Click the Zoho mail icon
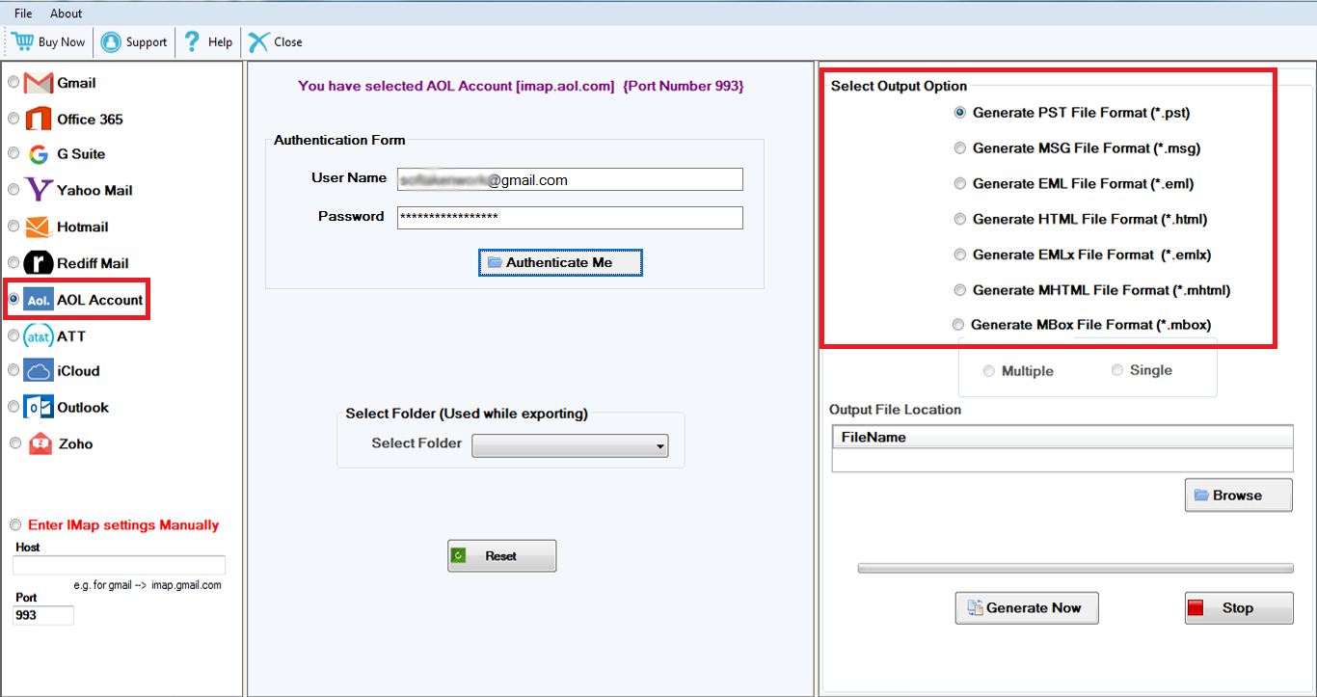 pos(40,444)
